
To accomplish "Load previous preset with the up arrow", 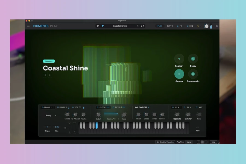I will [x=142, y=26].
